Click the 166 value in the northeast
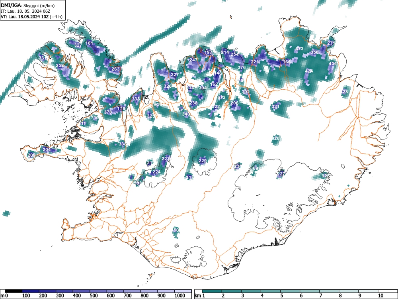398x299 pixels. (x=287, y=62)
